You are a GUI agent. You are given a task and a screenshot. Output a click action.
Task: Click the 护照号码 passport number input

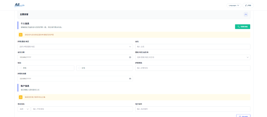(x=193, y=68)
